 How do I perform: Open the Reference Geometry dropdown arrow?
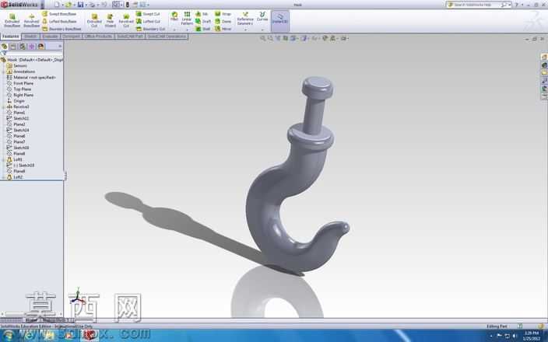pyautogui.click(x=245, y=30)
